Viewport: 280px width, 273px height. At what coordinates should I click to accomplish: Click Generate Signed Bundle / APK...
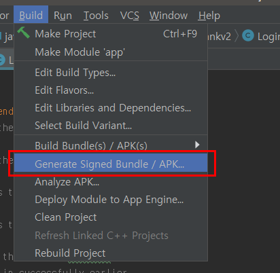coord(111,164)
